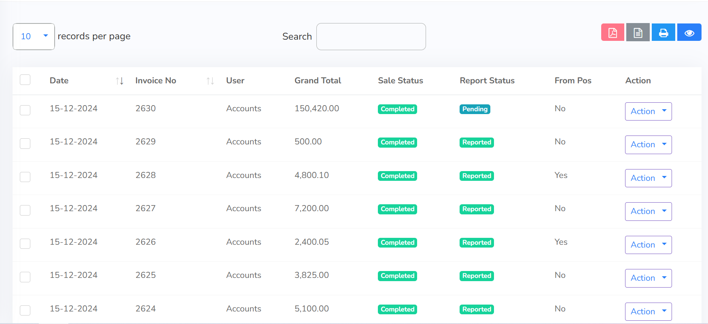Open Action dropdown for invoice 2626
This screenshot has width=708, height=324.
point(648,245)
